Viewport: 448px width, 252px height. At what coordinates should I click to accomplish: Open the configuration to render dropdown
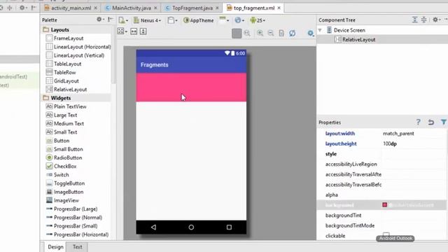click(x=123, y=20)
